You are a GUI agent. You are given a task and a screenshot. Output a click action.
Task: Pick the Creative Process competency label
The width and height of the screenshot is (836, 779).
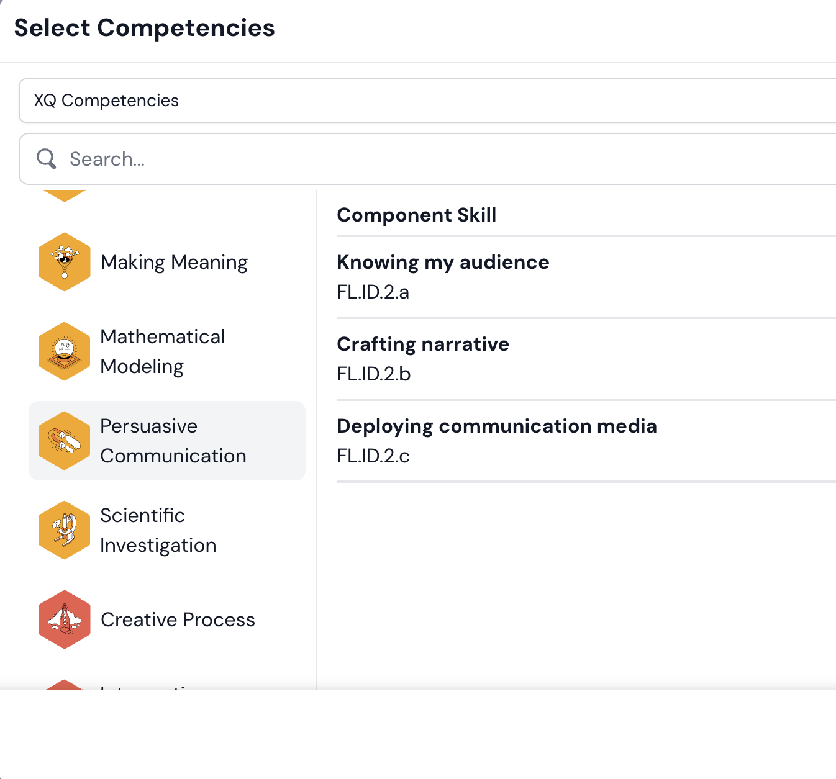coord(178,619)
